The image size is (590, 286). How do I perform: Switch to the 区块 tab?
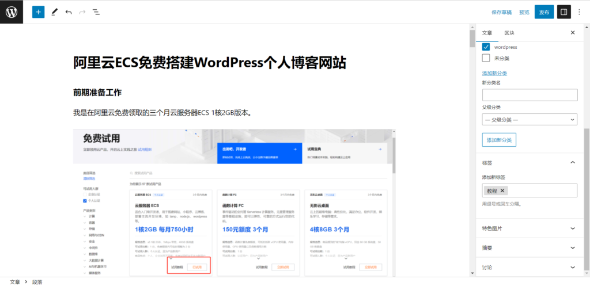click(x=509, y=33)
